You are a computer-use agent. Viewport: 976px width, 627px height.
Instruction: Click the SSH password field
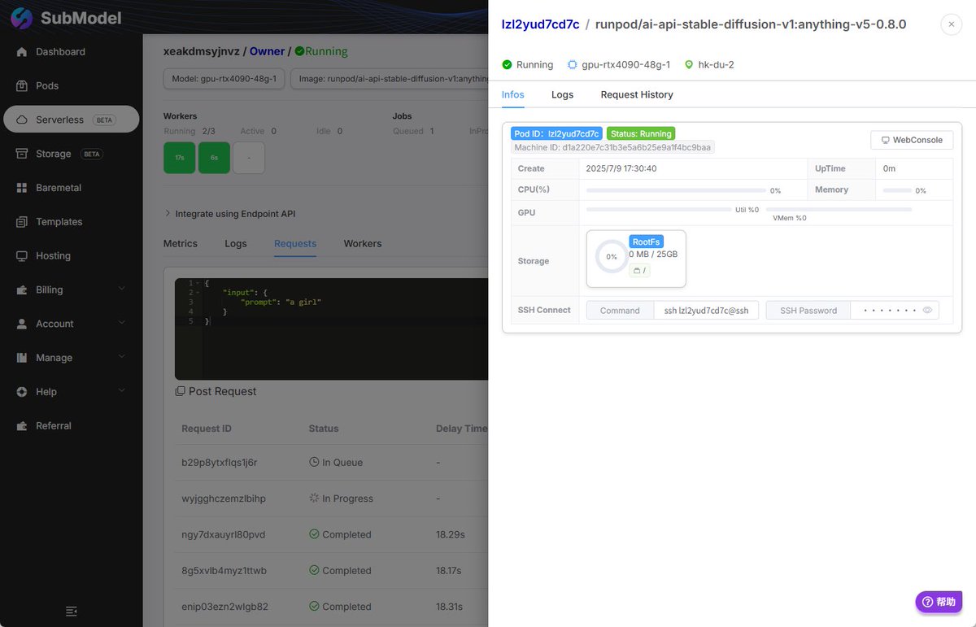895,310
